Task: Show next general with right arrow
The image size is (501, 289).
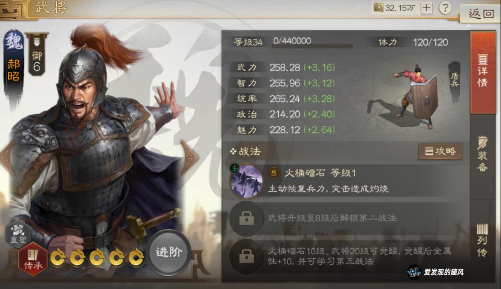Action: tap(190, 157)
